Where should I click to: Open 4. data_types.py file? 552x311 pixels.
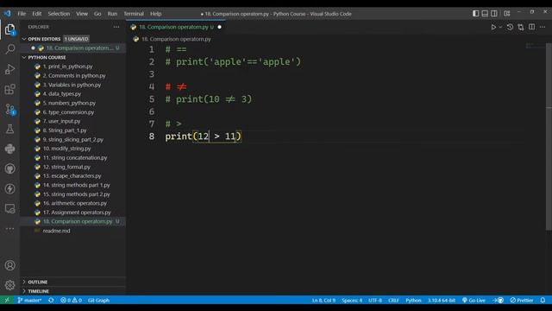pyautogui.click(x=62, y=94)
